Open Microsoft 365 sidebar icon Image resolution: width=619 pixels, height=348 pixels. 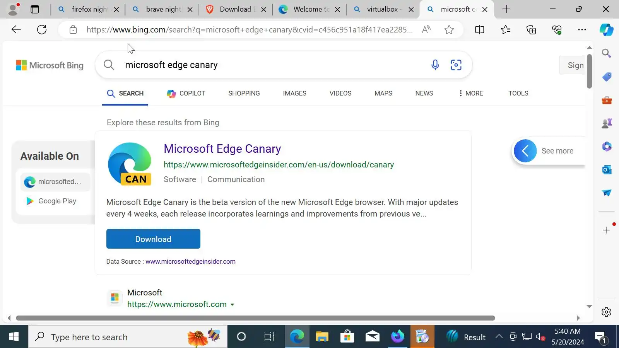click(x=607, y=147)
